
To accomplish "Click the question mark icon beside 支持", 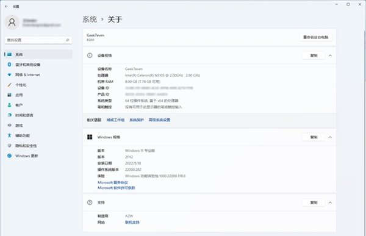I will click(x=90, y=202).
